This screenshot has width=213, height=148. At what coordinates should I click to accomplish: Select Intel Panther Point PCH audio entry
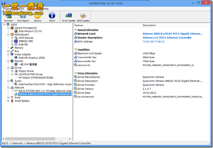point(45,84)
